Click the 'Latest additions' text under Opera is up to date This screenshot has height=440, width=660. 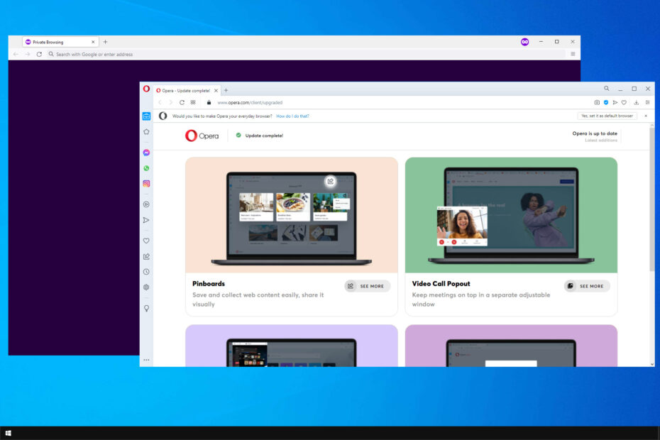click(601, 141)
